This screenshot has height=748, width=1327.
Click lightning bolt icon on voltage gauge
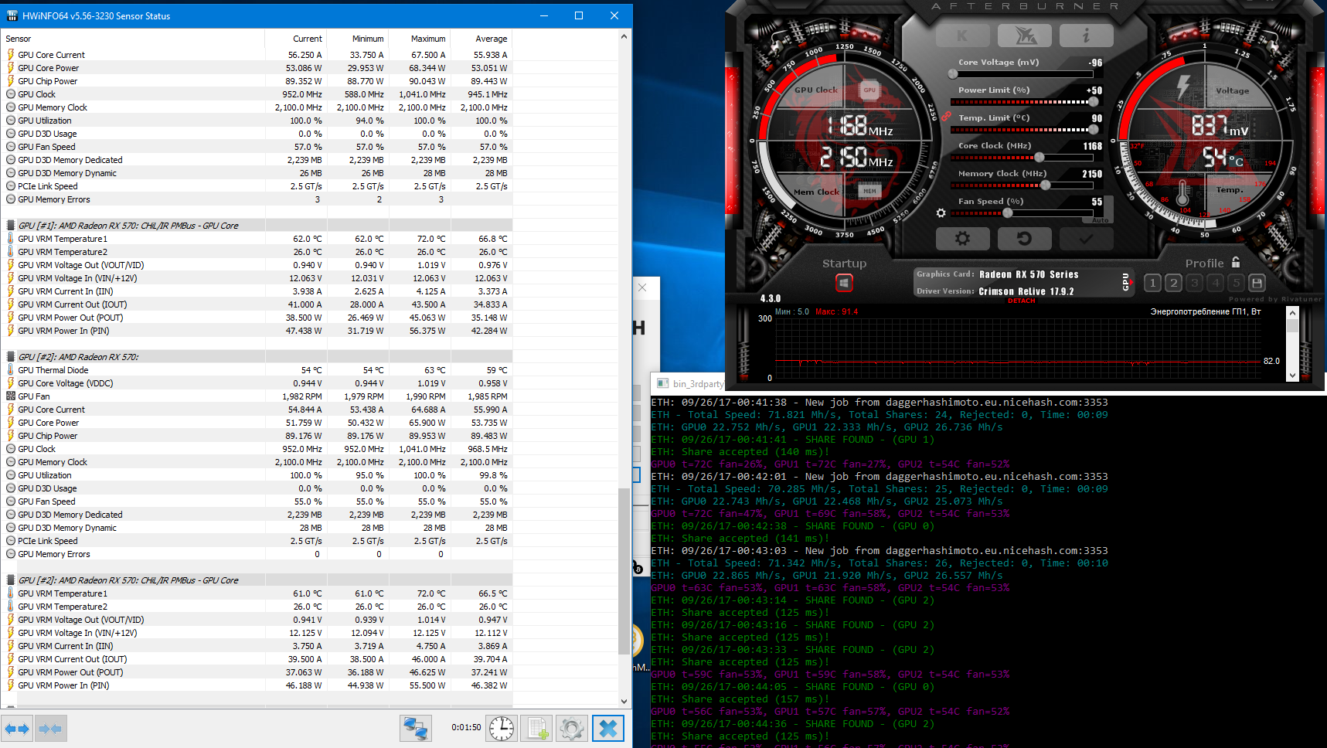[x=1183, y=86]
